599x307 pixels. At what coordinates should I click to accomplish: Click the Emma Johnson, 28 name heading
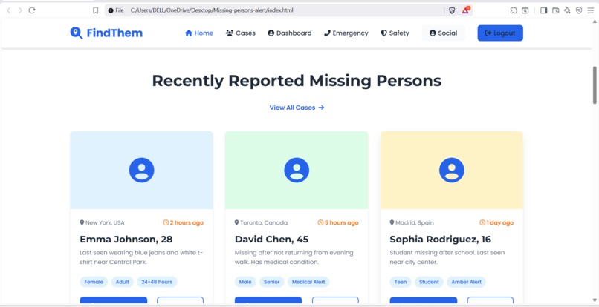[126, 240]
